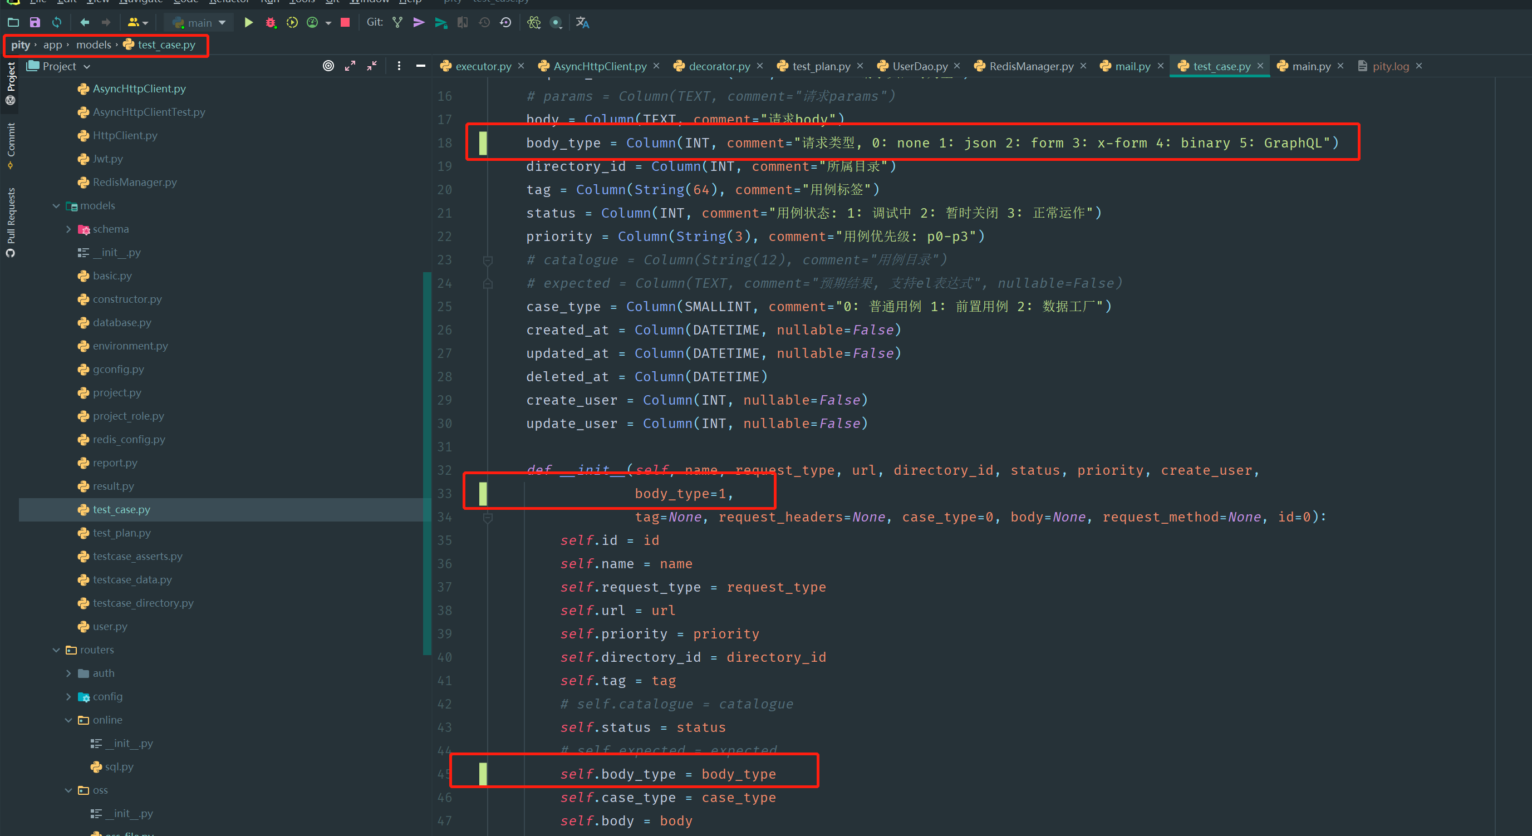Collapse all in Project panel

[x=372, y=66]
